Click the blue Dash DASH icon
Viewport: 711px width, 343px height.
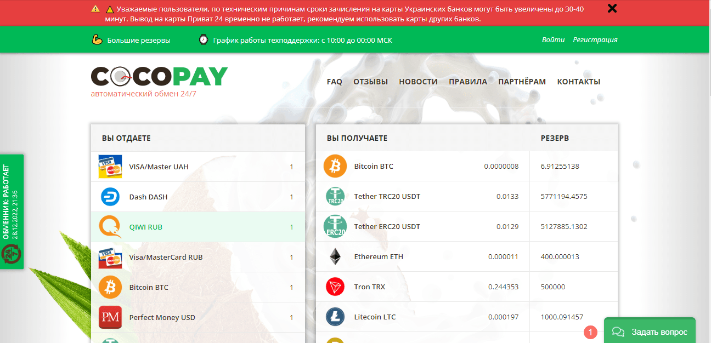tap(110, 197)
